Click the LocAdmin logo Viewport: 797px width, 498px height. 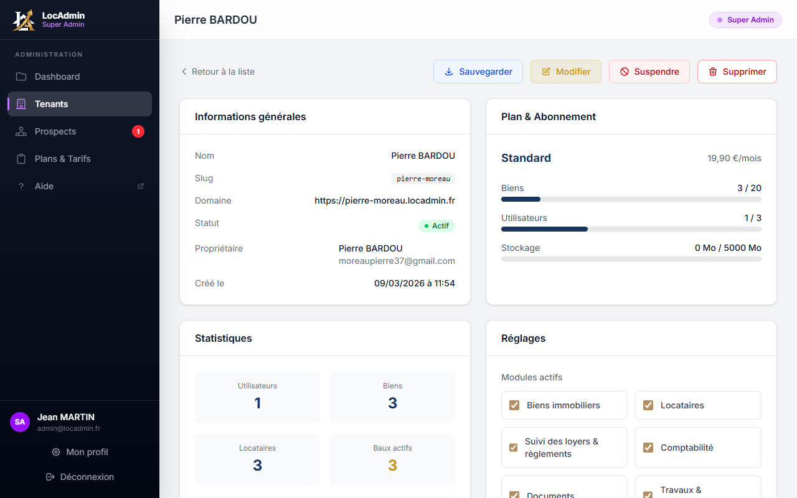23,19
